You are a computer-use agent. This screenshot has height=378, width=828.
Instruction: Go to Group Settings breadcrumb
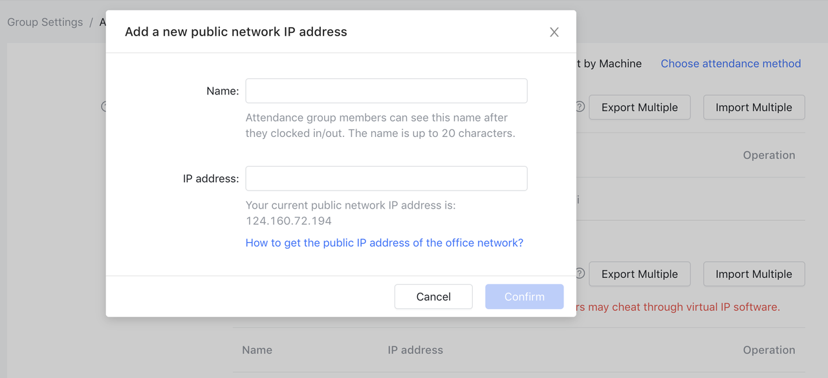(x=45, y=22)
